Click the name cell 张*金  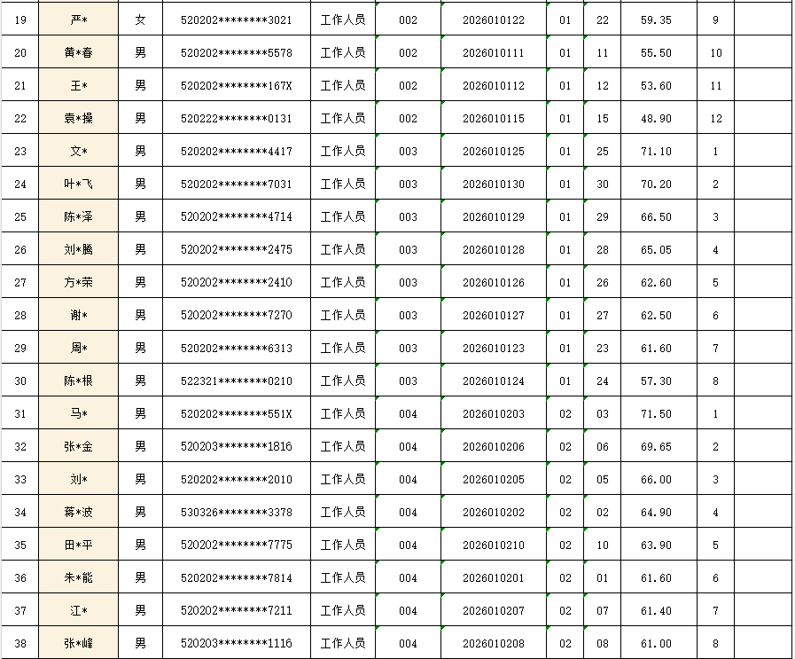pyautogui.click(x=78, y=446)
